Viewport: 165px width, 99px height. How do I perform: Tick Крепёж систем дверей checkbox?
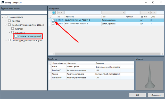click(x=16, y=36)
